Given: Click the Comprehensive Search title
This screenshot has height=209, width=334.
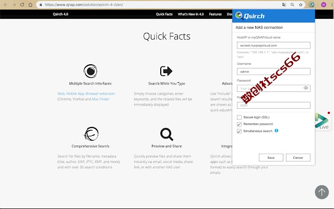Looking at the screenshot, I should click(90, 146).
